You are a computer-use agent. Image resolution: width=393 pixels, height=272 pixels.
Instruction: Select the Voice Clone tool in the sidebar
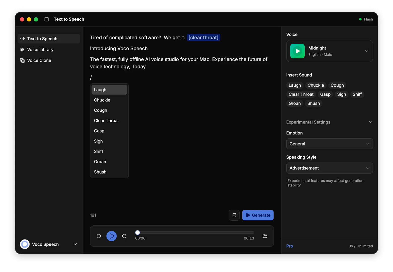click(x=39, y=60)
